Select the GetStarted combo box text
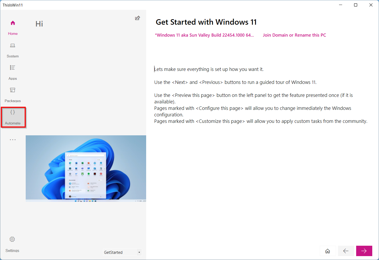This screenshot has width=379, height=260. coord(120,252)
